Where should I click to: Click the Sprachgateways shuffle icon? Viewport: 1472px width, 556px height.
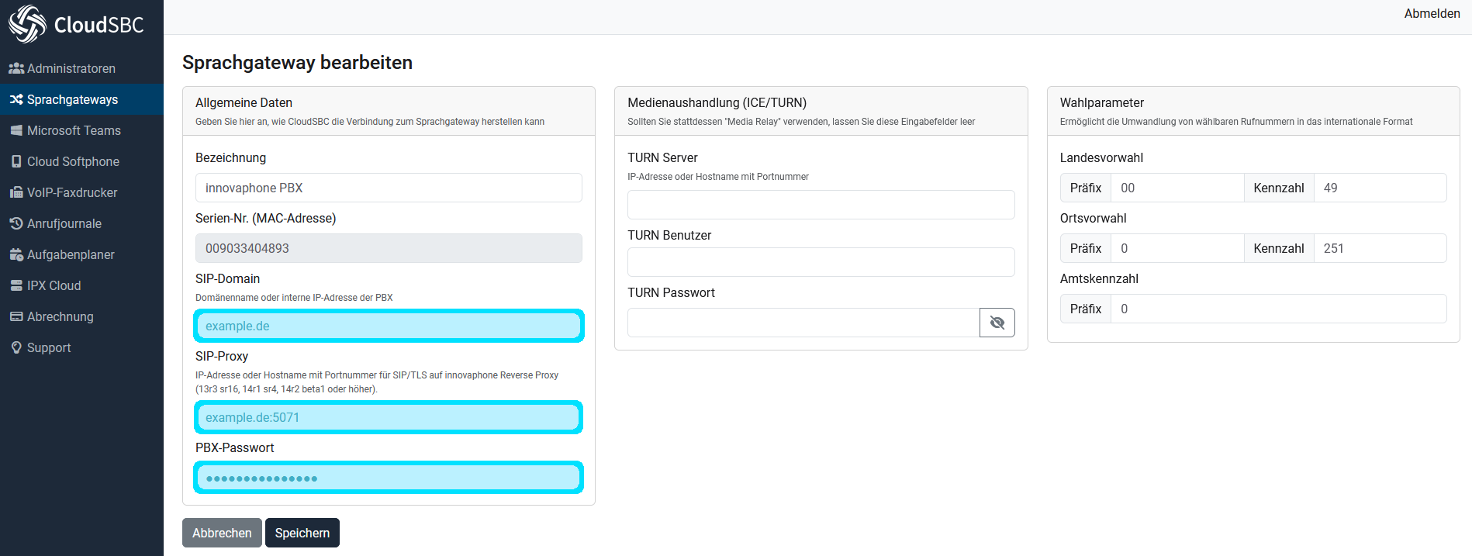click(x=16, y=99)
